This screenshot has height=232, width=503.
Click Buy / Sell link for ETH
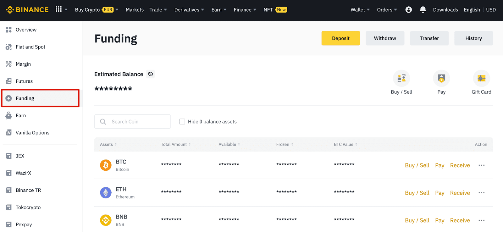pos(417,193)
